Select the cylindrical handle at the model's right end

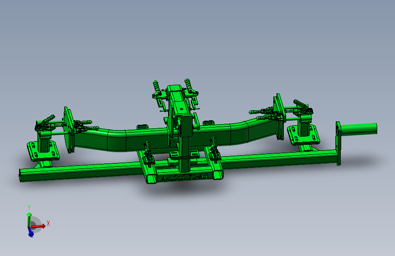[x=359, y=129]
